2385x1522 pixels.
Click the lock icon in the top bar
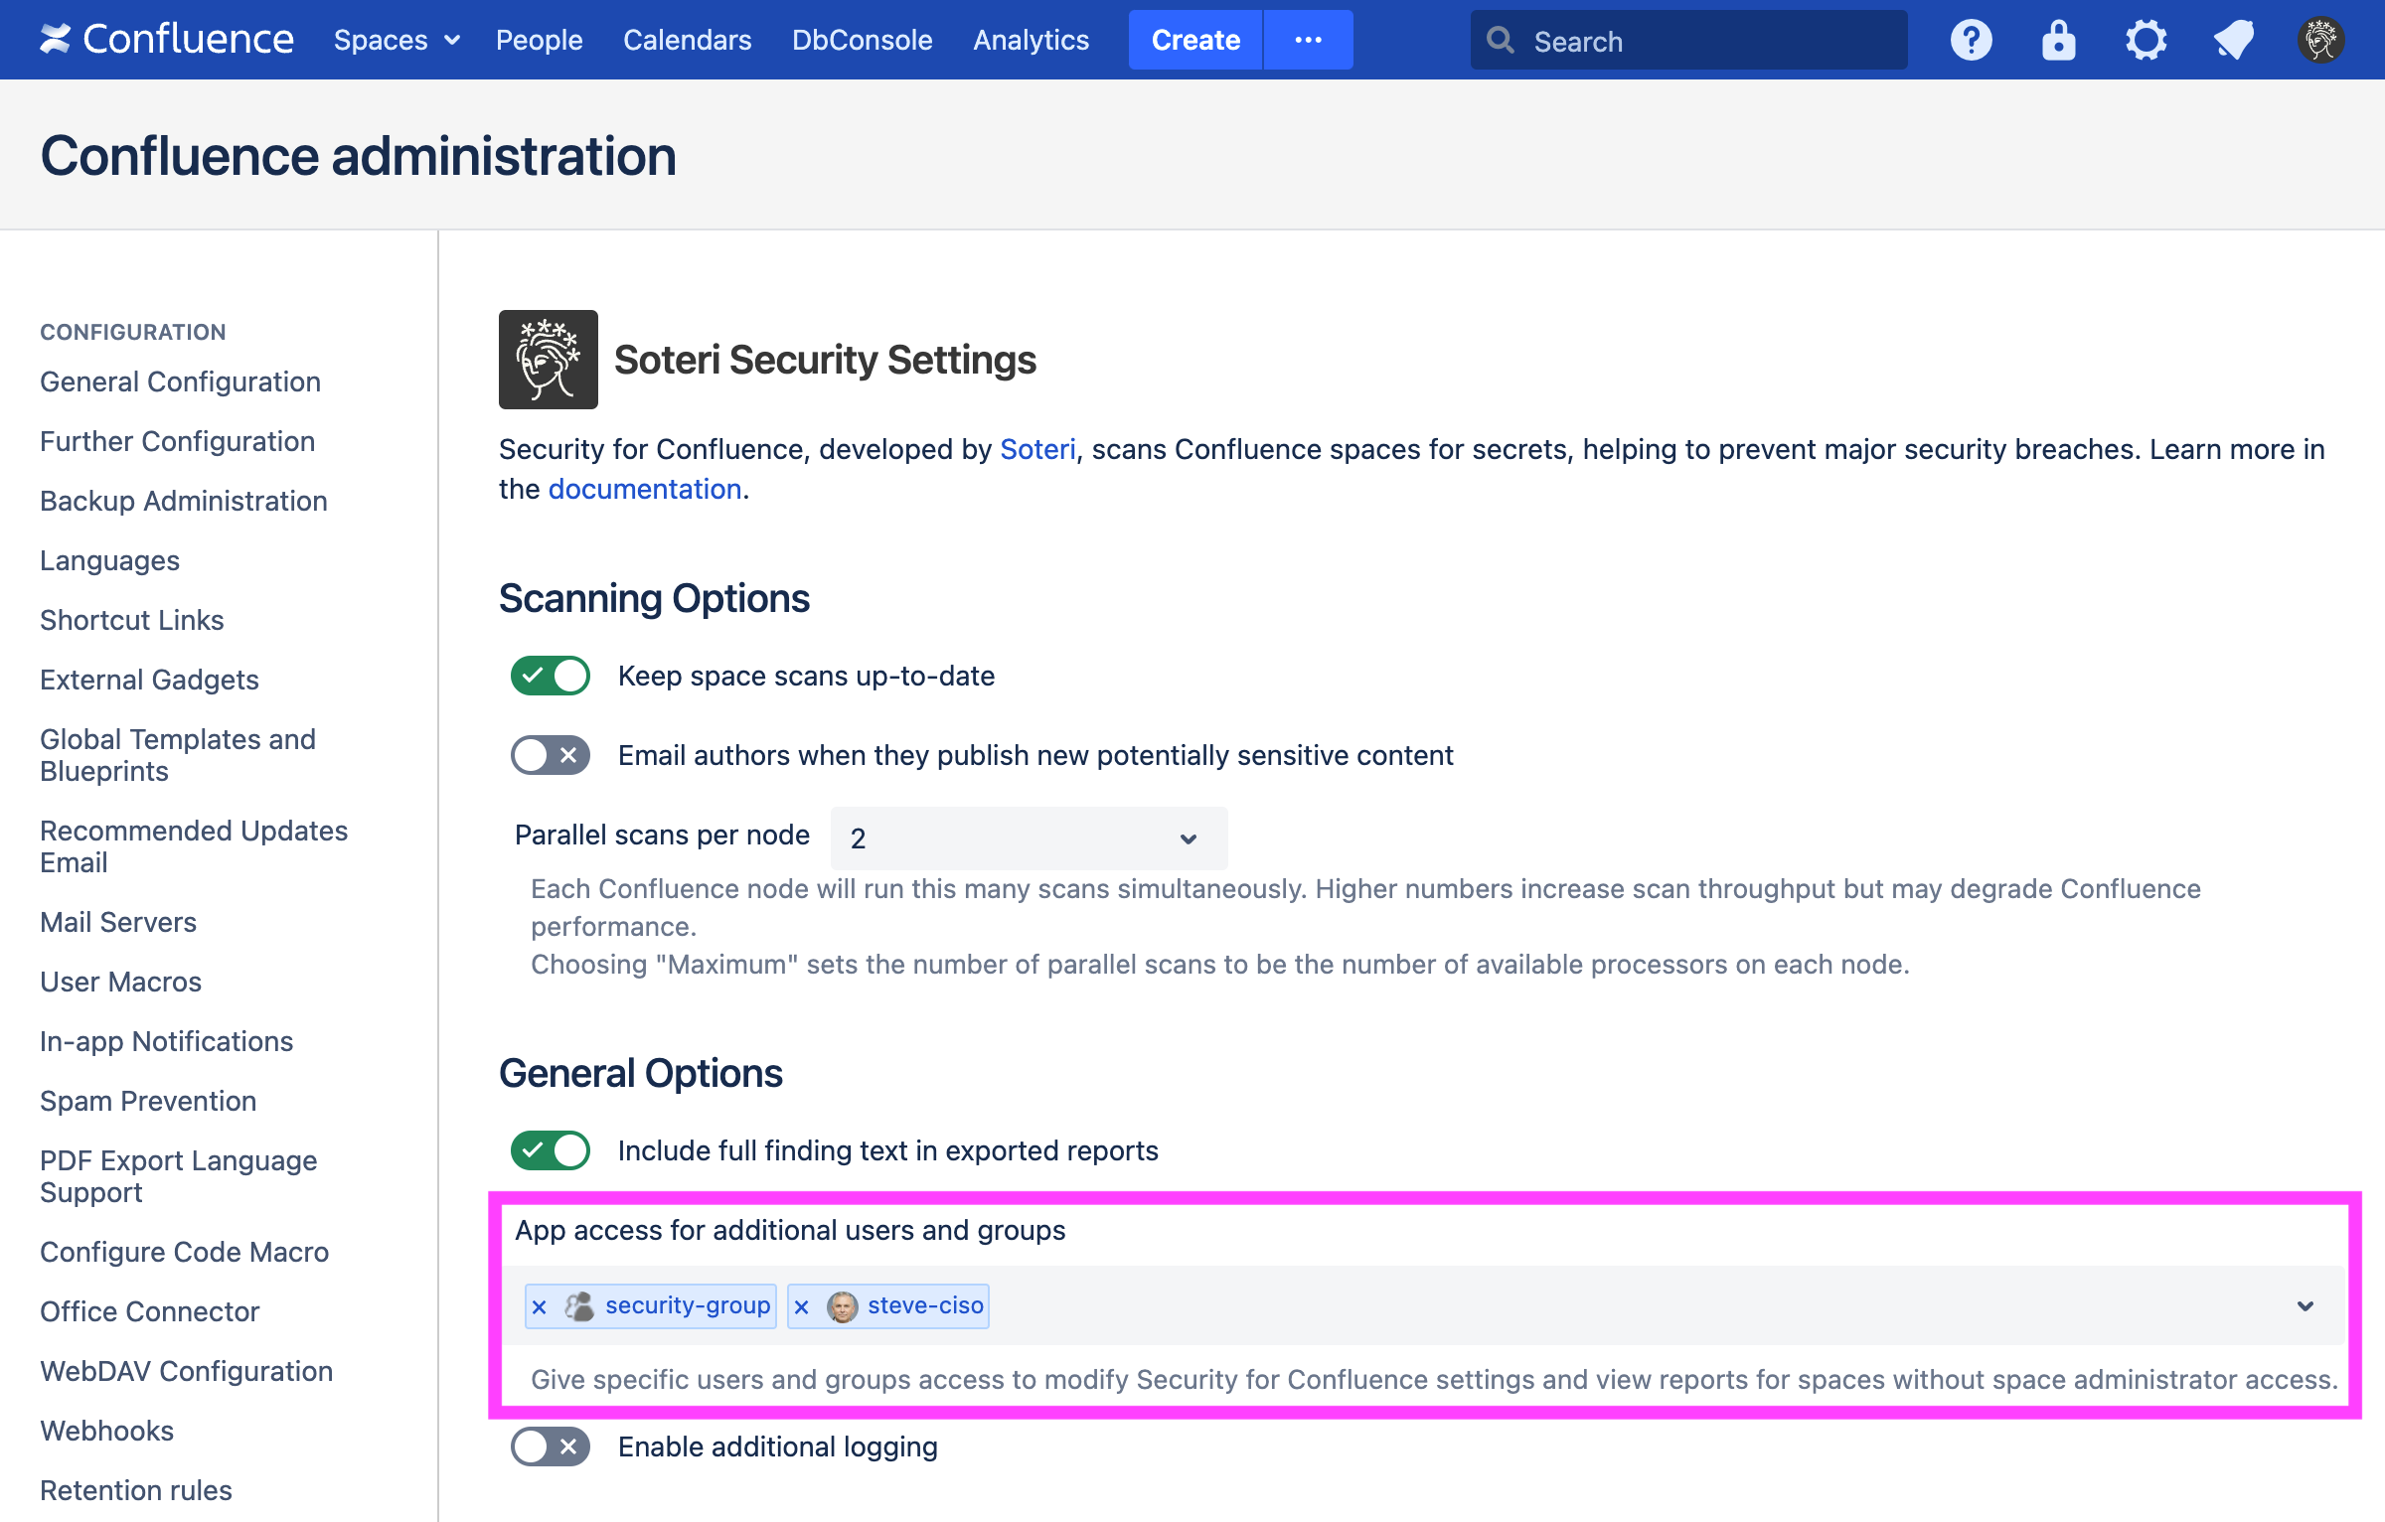click(x=2058, y=40)
